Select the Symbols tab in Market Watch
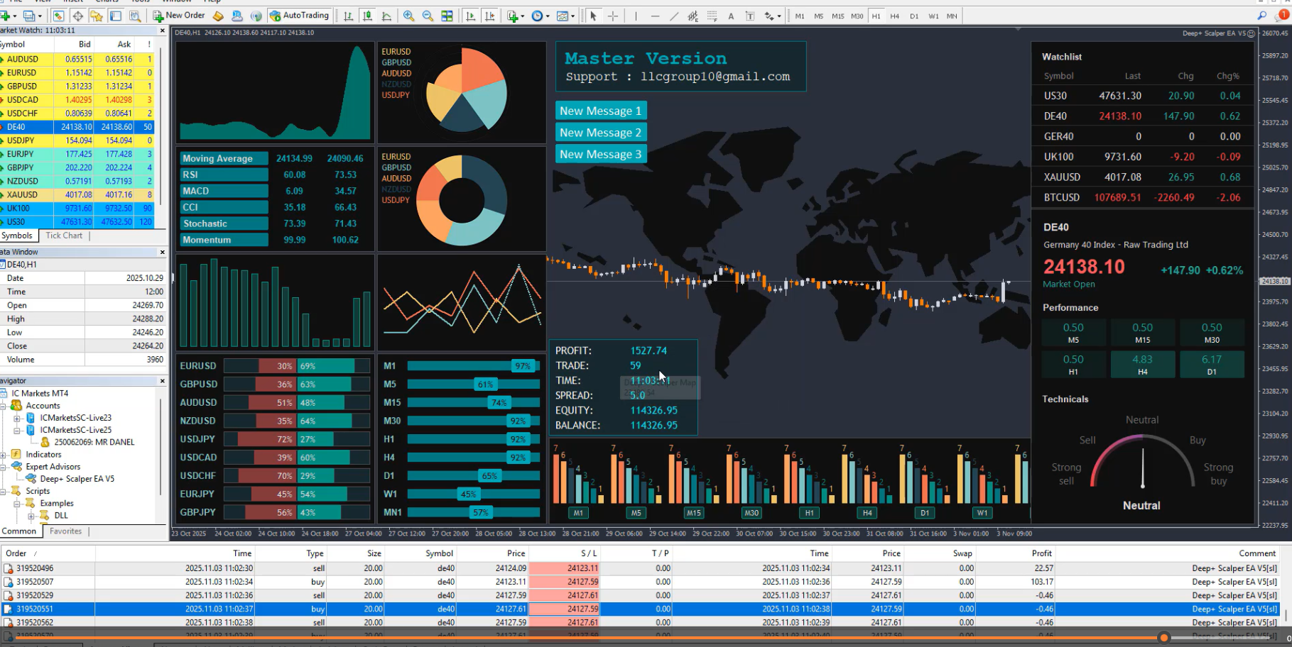 pos(17,236)
